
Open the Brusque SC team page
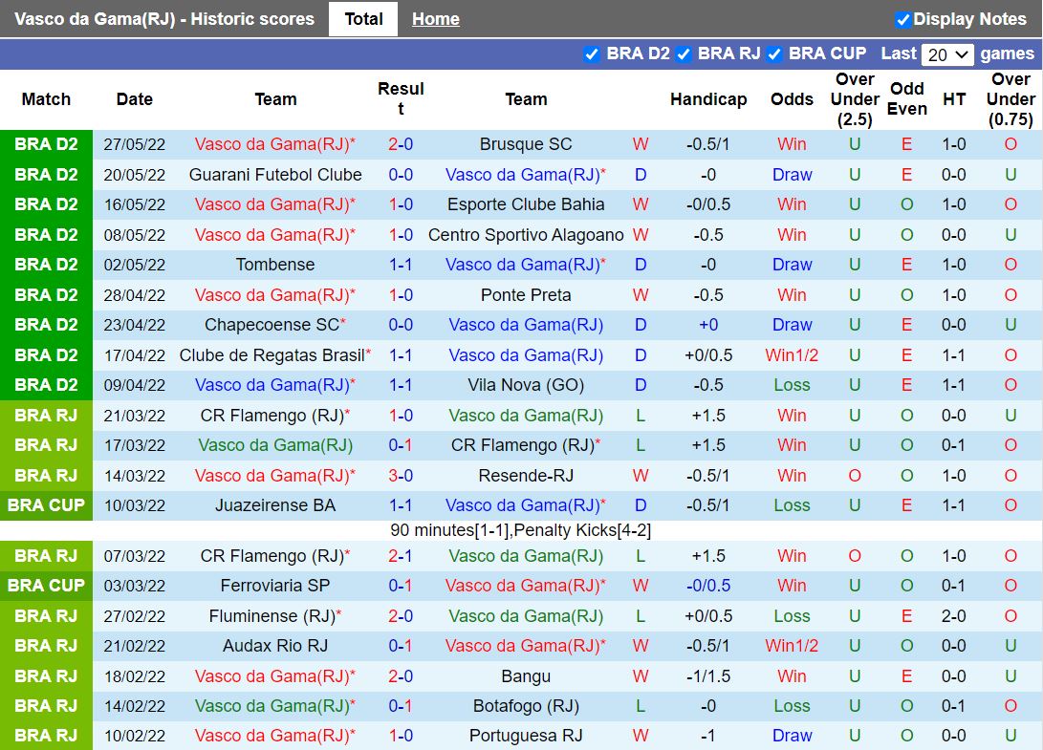pos(527,144)
